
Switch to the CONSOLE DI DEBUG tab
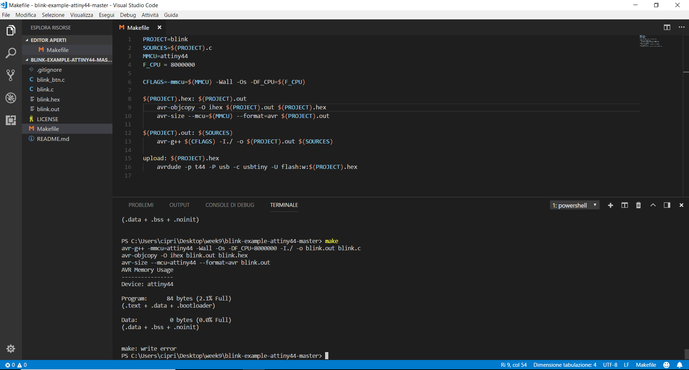click(230, 205)
